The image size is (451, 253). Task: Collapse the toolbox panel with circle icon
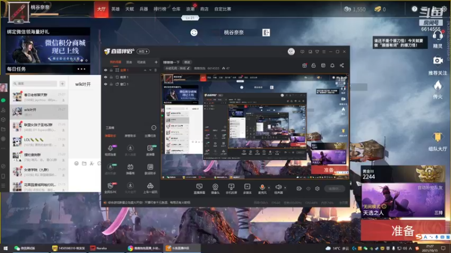pos(154,128)
